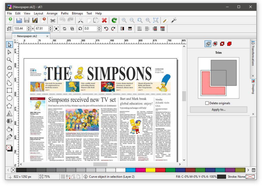The image size is (262, 186).
Task: Click the Apply to... button
Action: pyautogui.click(x=219, y=110)
